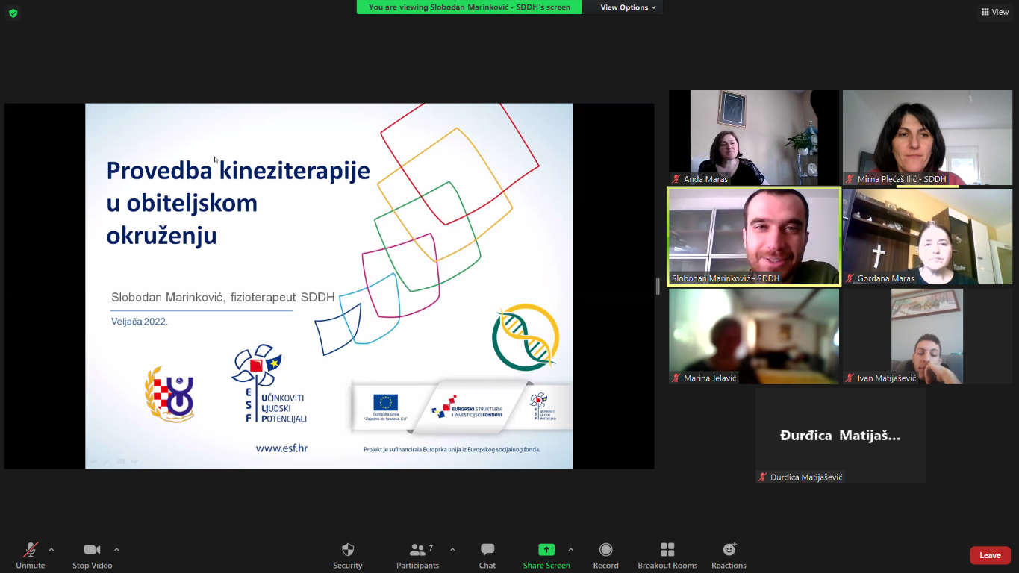Screen dimensions: 1019x573
Task: Leave the meeting
Action: pyautogui.click(x=990, y=555)
